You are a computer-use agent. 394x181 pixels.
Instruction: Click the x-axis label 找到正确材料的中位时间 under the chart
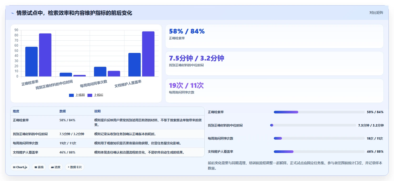[54, 85]
